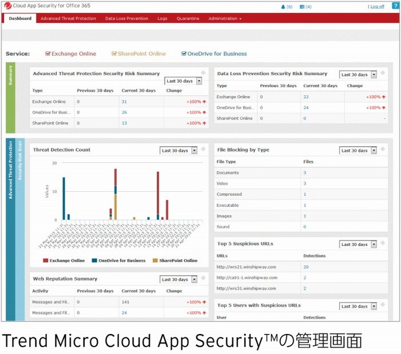This screenshot has height=354, width=401.
Task: Open the Exchange Online count 31 link
Action: coord(124,102)
